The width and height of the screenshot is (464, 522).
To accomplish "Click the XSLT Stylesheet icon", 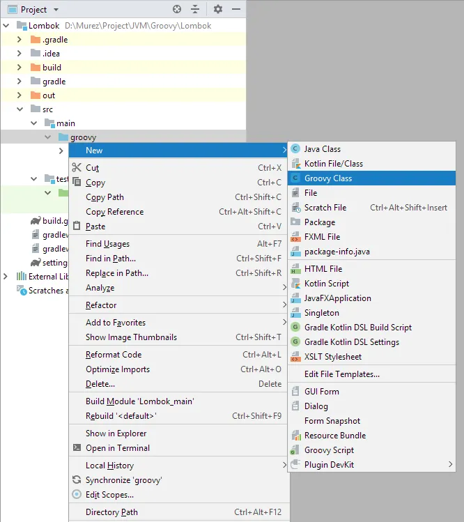I will pyautogui.click(x=295, y=357).
